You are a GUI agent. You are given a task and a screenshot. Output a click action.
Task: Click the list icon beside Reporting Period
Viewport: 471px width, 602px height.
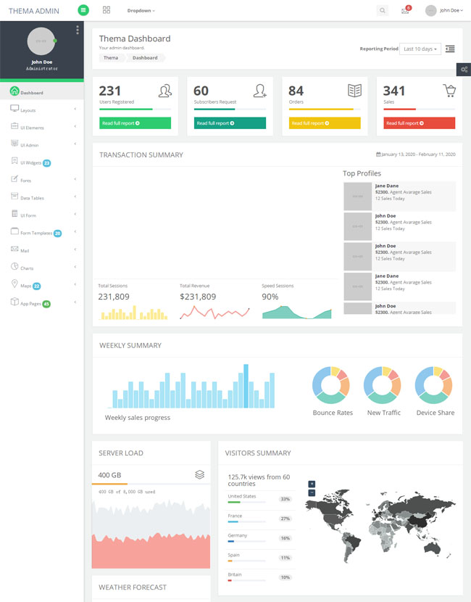tap(451, 49)
